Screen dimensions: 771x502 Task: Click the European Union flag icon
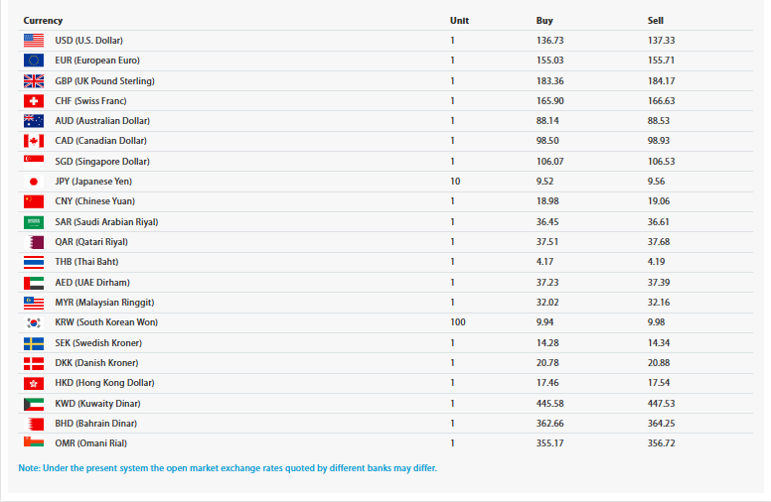pos(34,61)
